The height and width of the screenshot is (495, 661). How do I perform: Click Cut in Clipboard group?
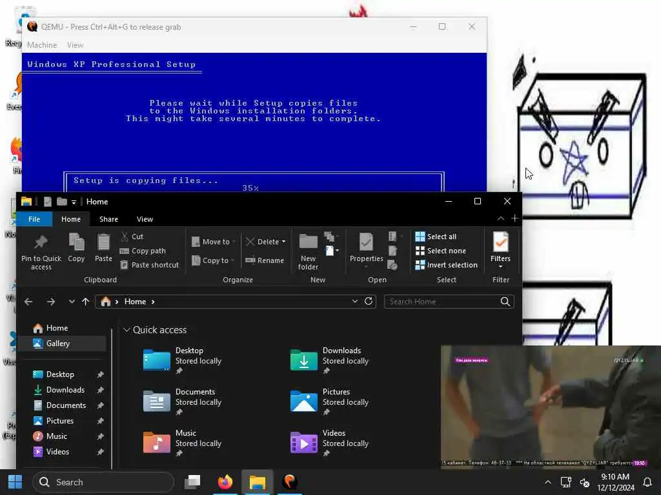[x=132, y=237]
